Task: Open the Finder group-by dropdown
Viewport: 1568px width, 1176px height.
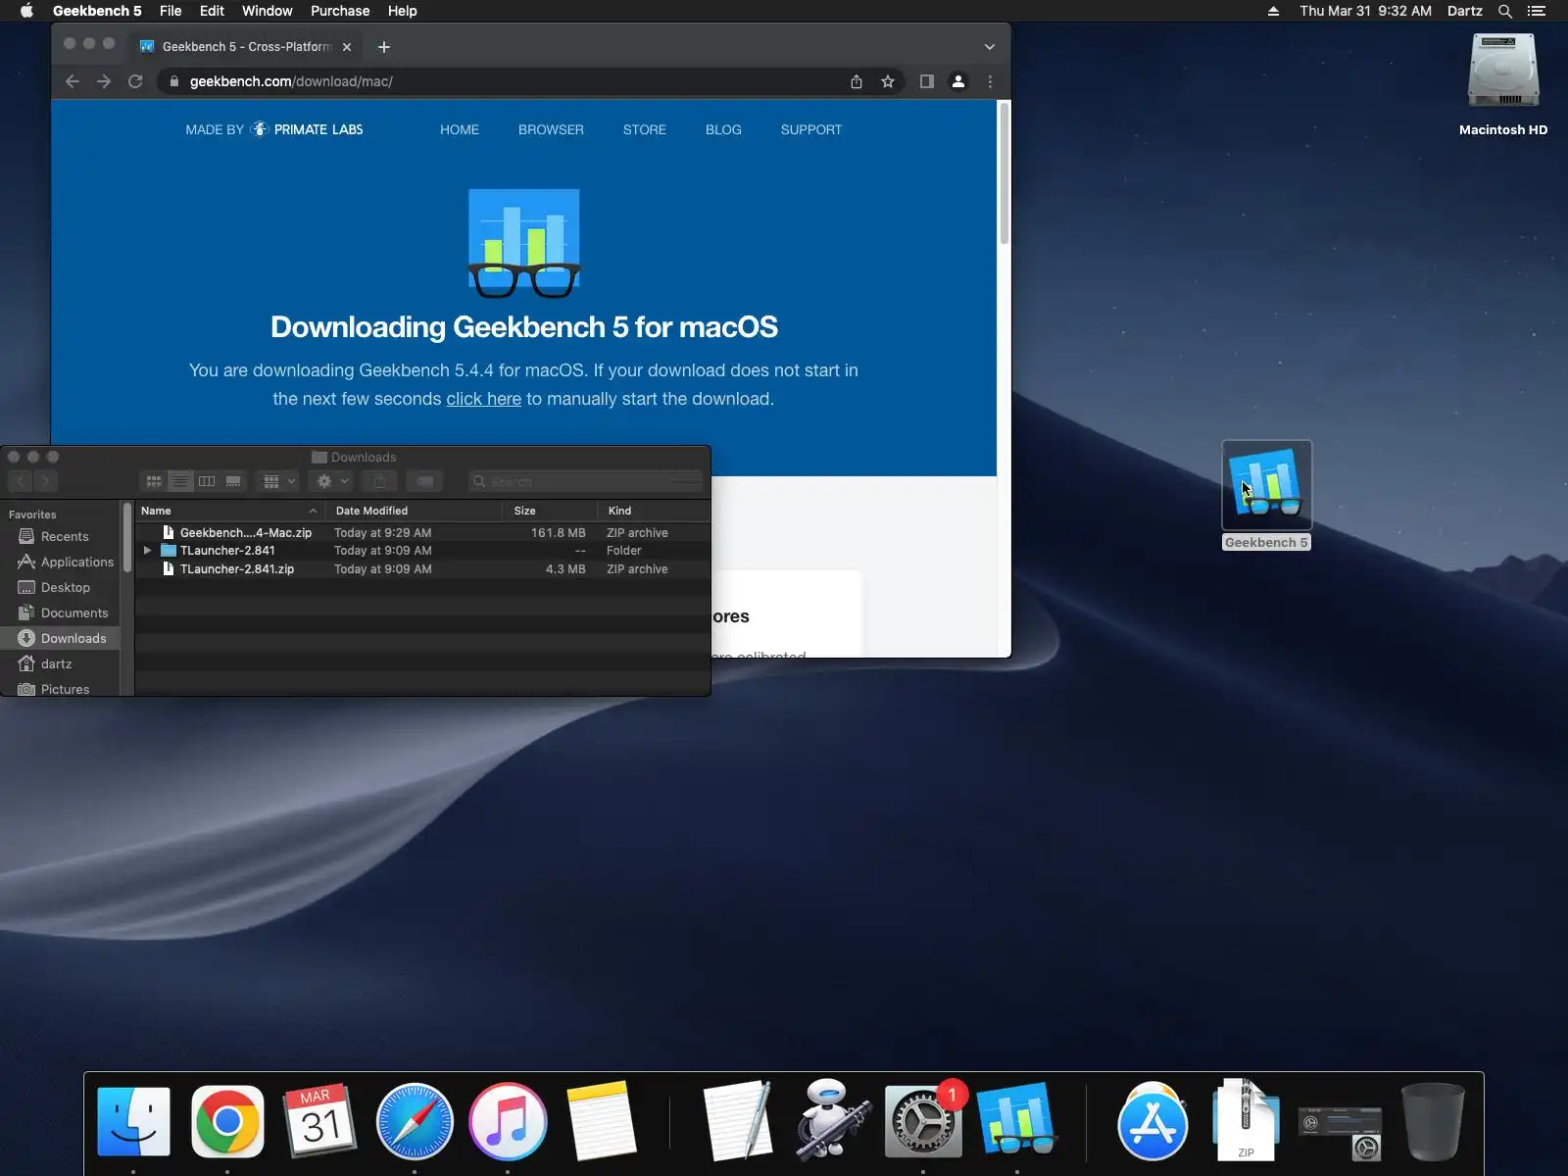Action: pyautogui.click(x=277, y=481)
